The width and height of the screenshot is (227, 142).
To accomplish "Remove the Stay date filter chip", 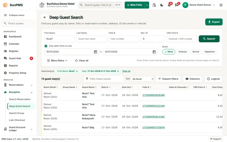I will click(x=118, y=71).
